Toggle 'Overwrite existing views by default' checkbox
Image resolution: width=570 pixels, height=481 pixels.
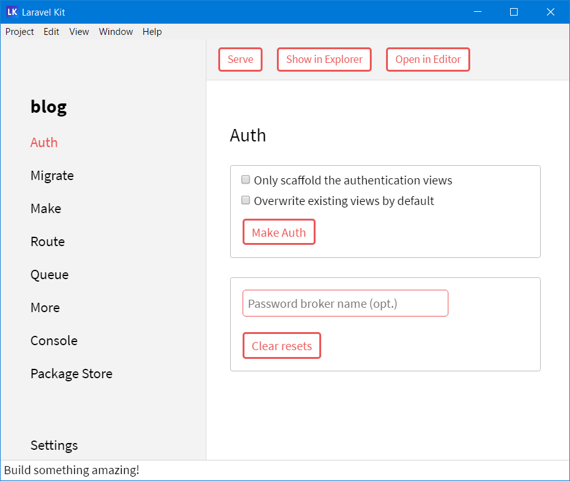click(246, 201)
